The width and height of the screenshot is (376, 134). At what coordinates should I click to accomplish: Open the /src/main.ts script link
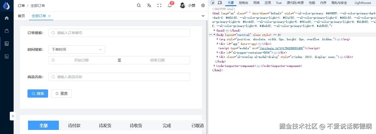click(281, 48)
